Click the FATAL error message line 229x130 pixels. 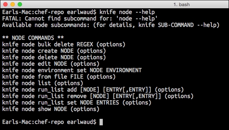coord(80,18)
